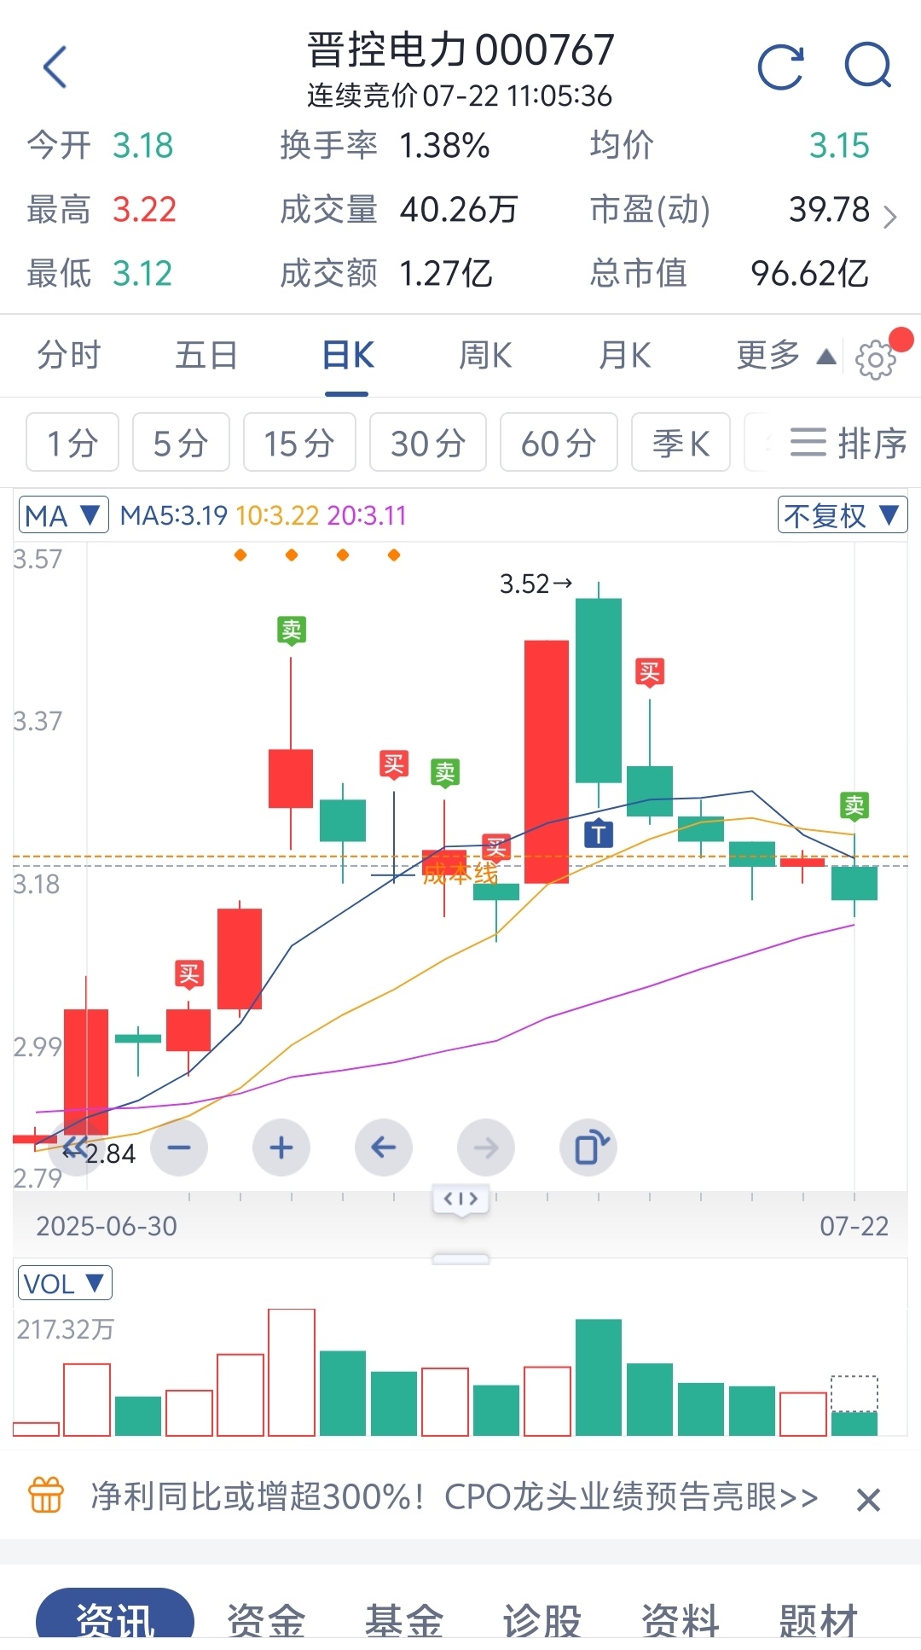Open chart settings gear icon

point(876,360)
